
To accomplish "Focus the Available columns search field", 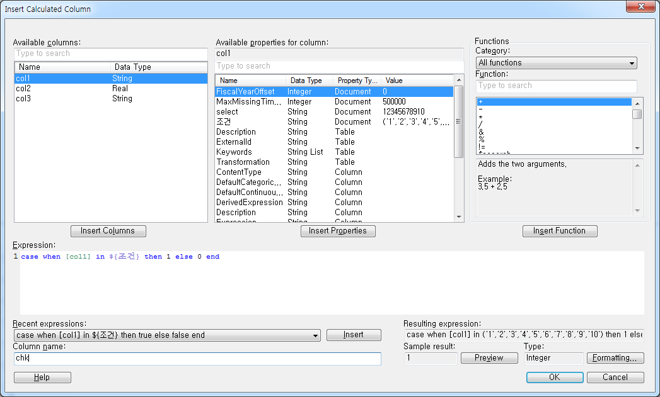I will tap(111, 53).
